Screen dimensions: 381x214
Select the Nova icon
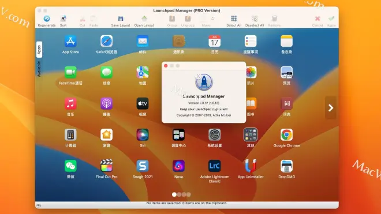point(178,166)
